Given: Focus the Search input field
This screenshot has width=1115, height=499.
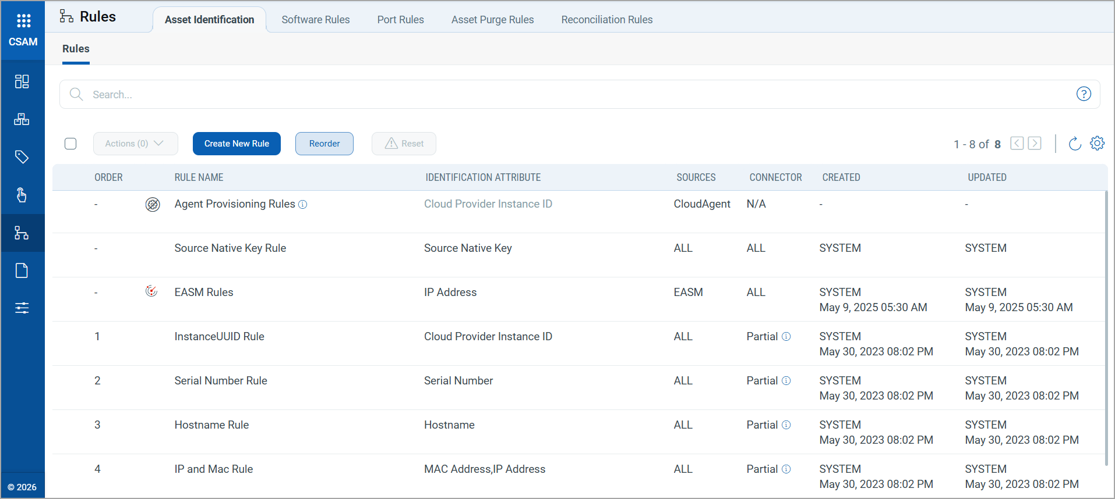Looking at the screenshot, I should 580,94.
